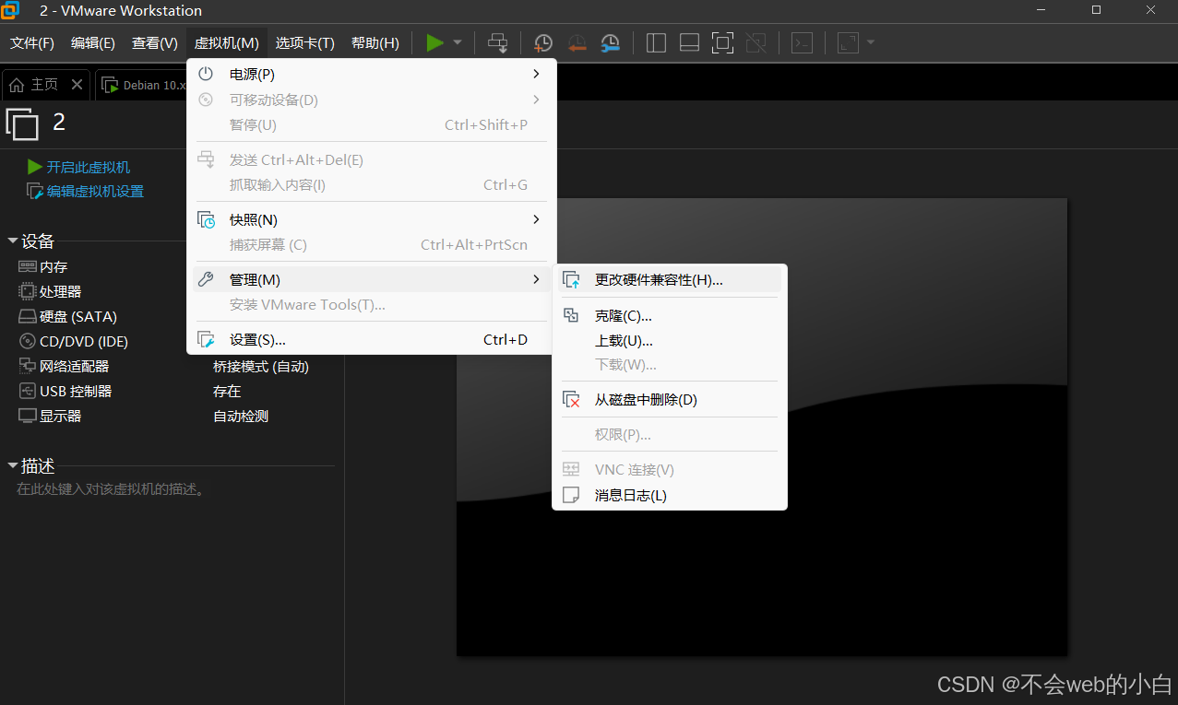1178x705 pixels.
Task: Click the 虚拟机(M) menu
Action: [227, 43]
